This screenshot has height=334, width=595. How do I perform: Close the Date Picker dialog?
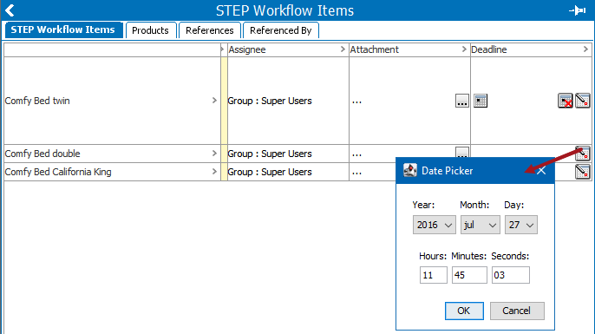541,171
